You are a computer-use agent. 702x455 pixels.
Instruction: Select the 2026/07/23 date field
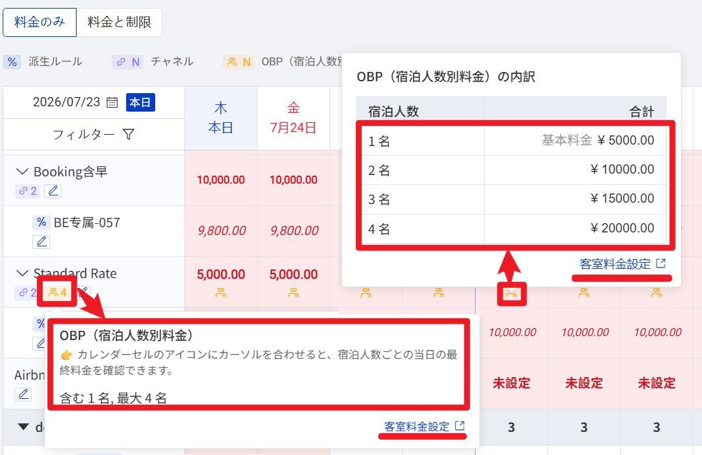point(66,102)
